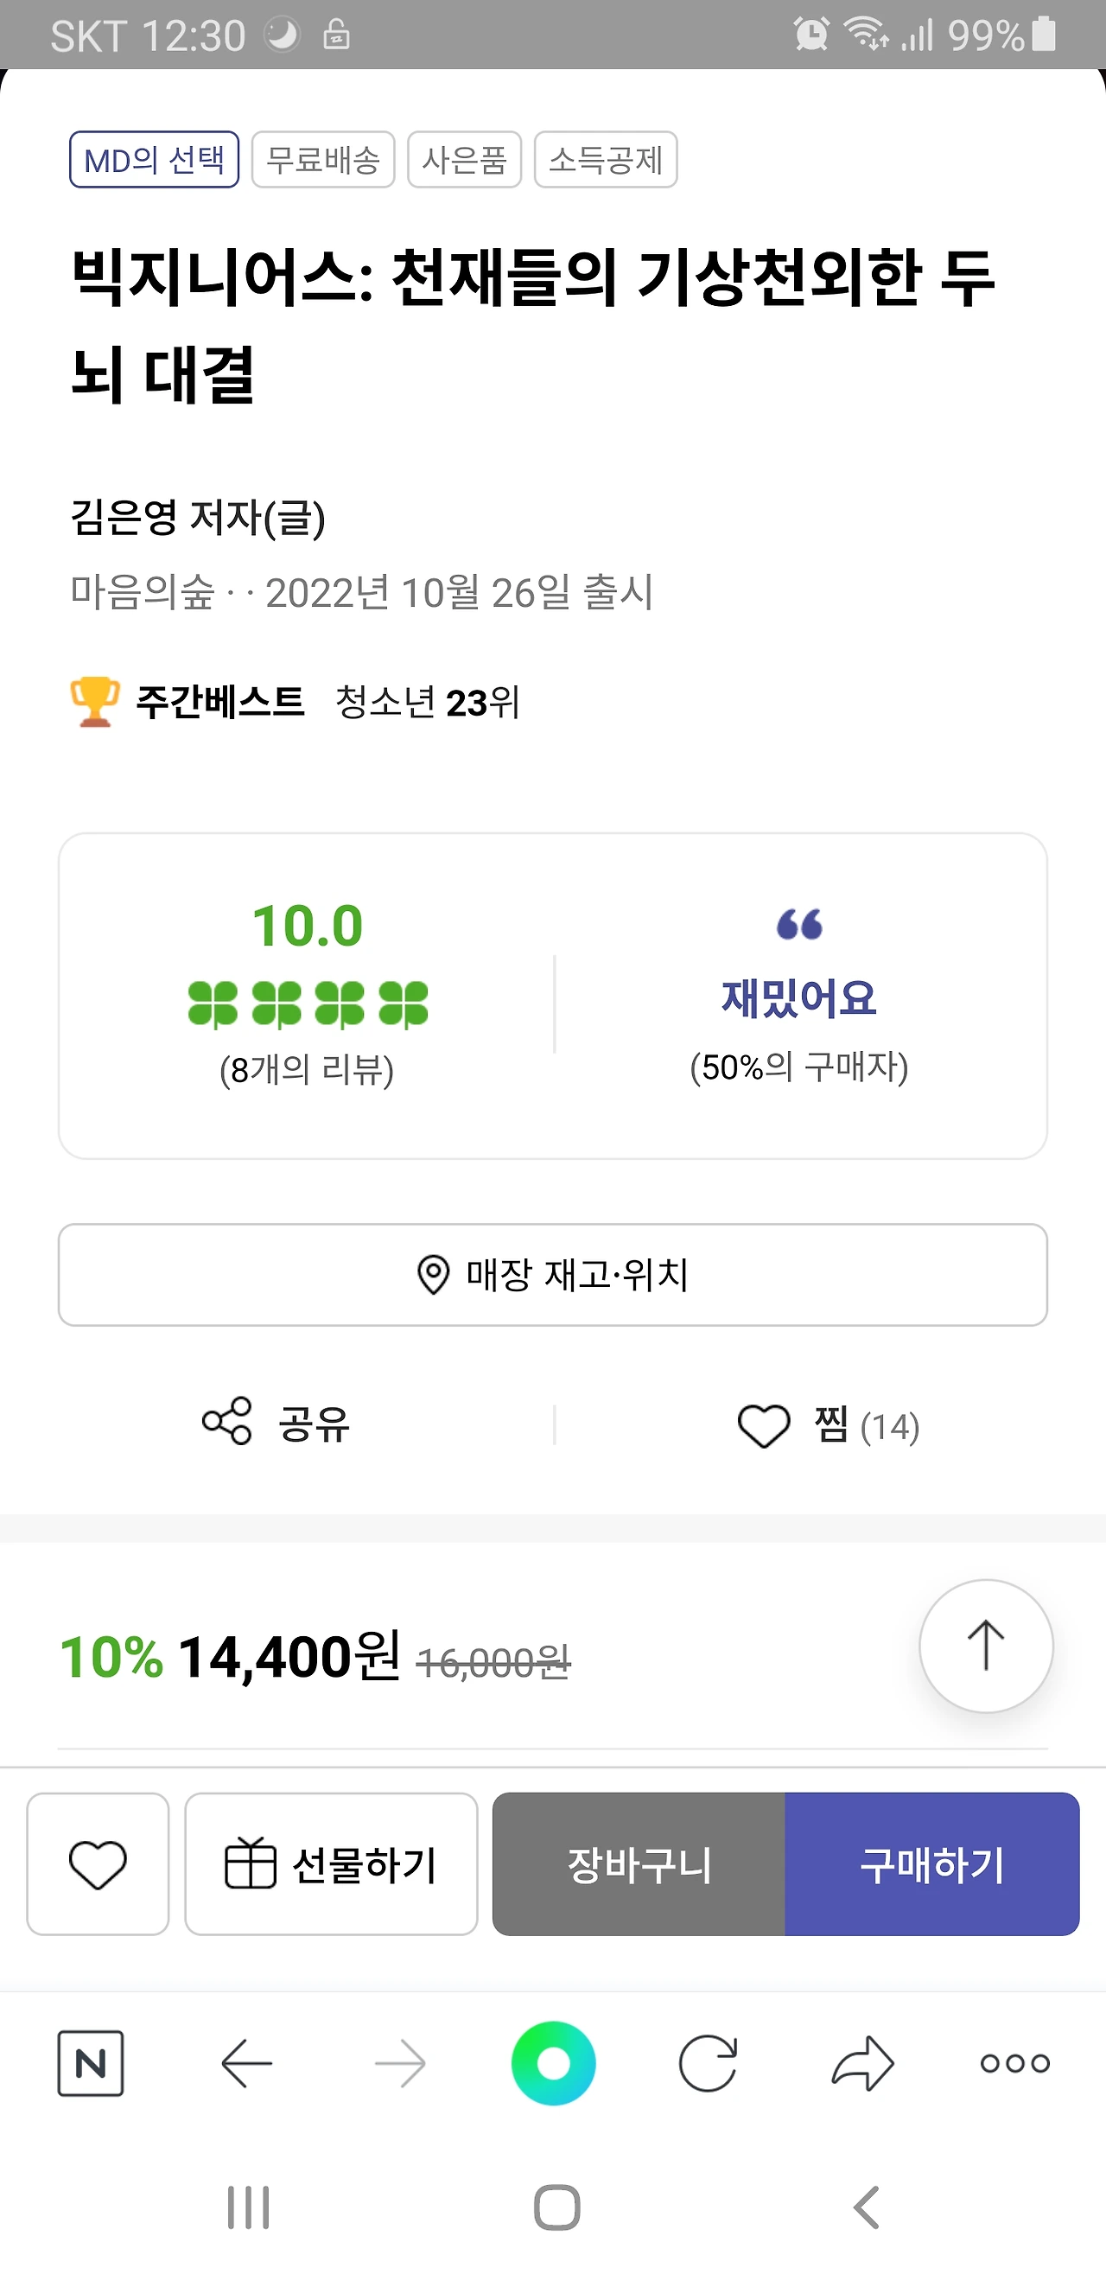Tap the 사은품 tag

coord(464,160)
